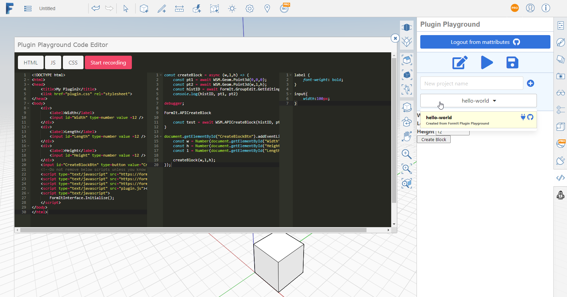Screen dimensions: 567x297
Task: Click the edit pencil icon in Plugin Playground
Action: 460,62
